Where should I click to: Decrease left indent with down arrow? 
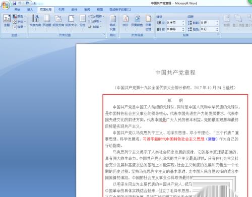[183, 24]
